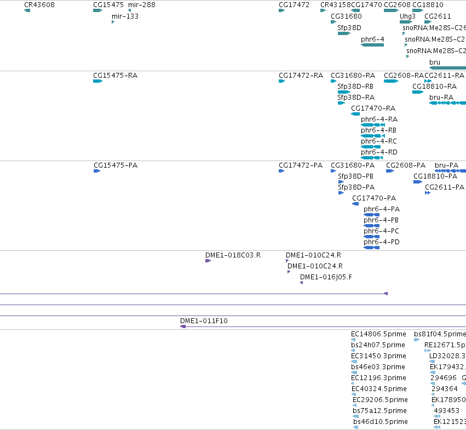Click gene CG17472 in the top track

(x=294, y=5)
